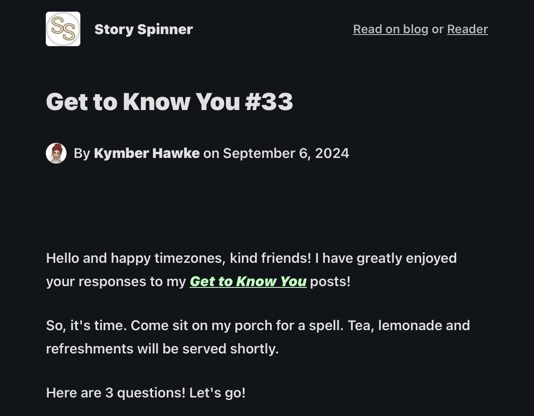Open the Read on blog link
Screen dimensions: 534x416
390,29
